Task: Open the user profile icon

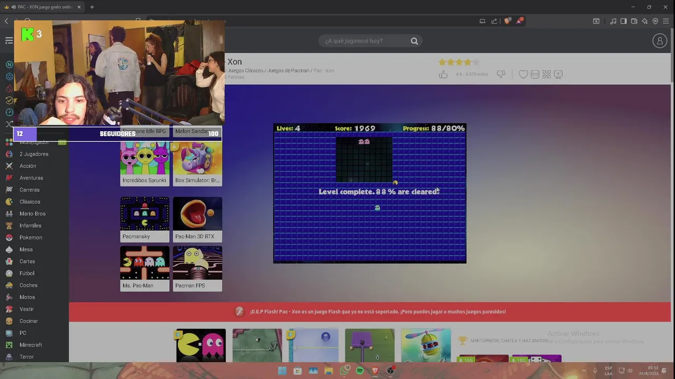Action: pyautogui.click(x=660, y=41)
